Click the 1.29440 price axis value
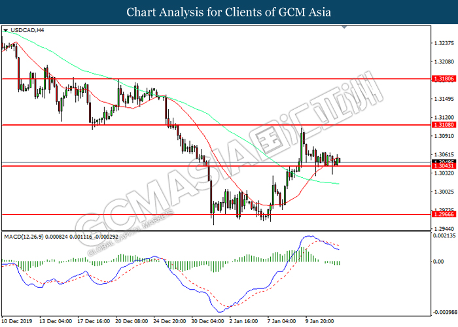 [444, 229]
